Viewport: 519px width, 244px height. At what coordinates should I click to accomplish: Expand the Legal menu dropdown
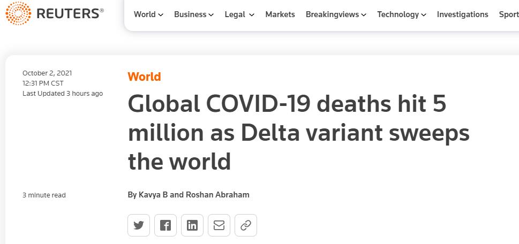pos(239,14)
